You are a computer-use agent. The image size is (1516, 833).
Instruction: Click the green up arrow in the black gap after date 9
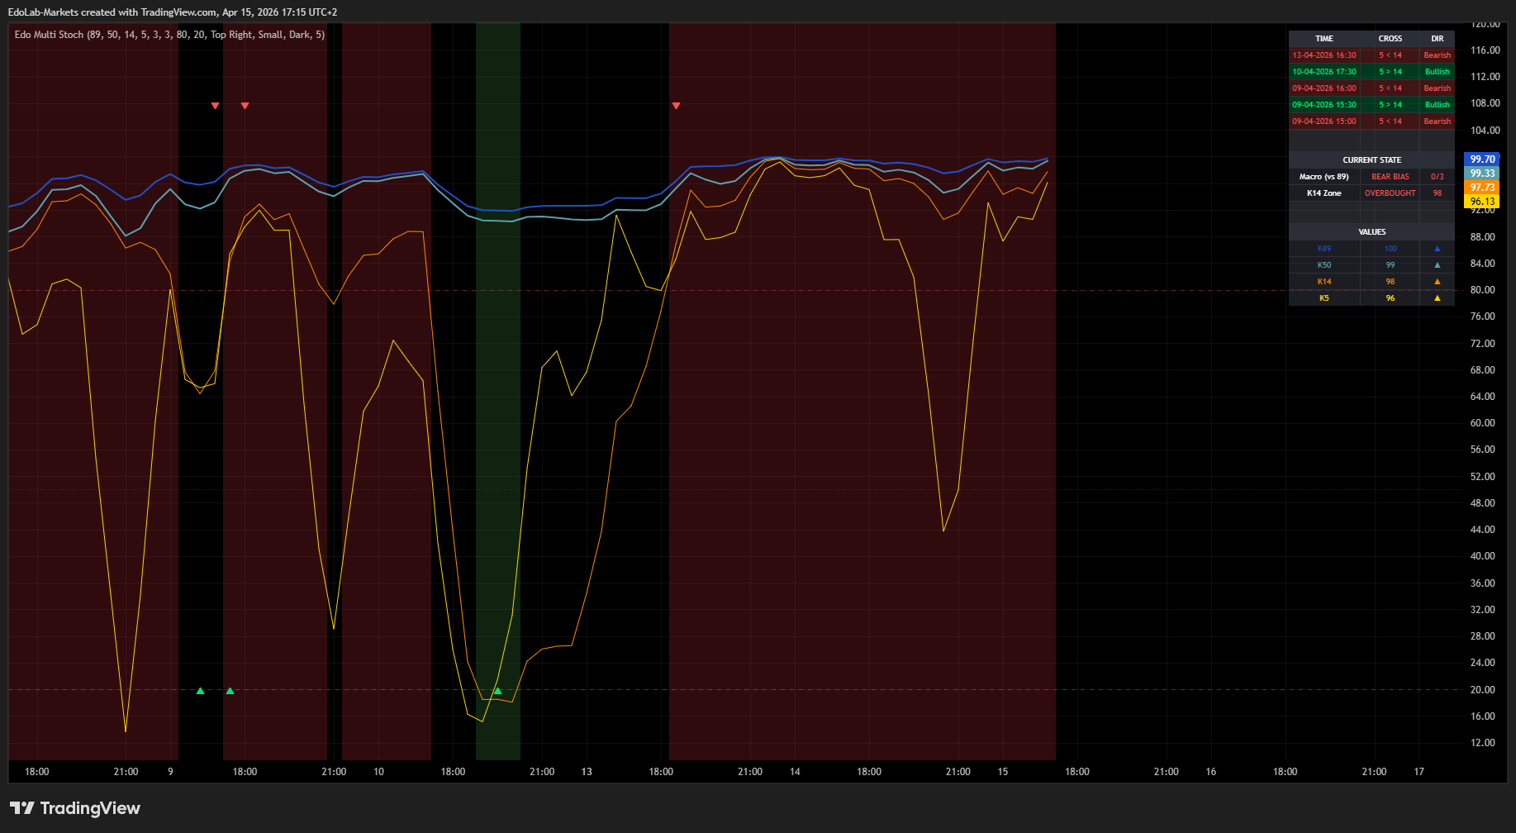[x=200, y=691]
